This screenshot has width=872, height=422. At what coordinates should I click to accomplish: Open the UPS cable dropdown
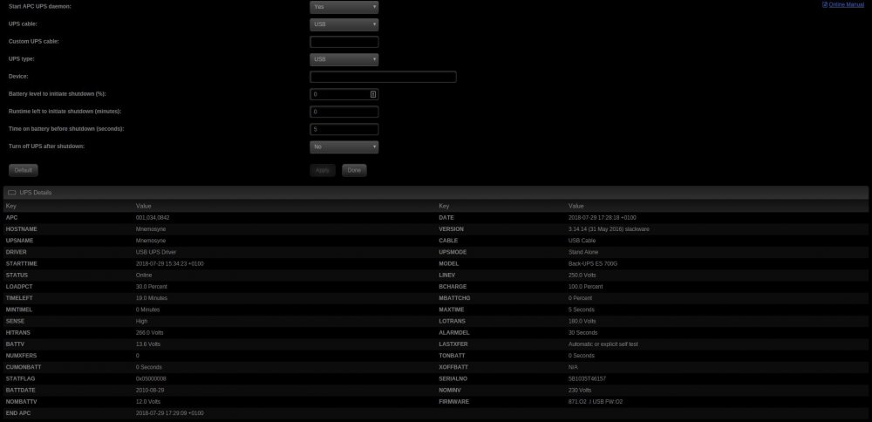[x=344, y=24]
